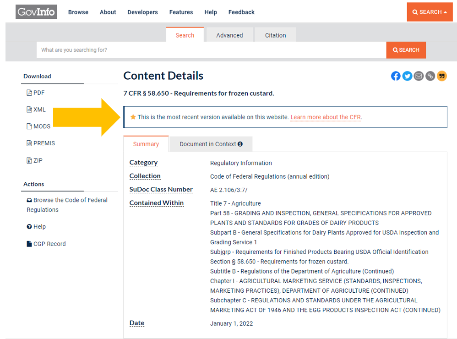Image resolution: width=457 pixels, height=339 pixels.
Task: Copy link using the chain icon
Action: point(430,76)
